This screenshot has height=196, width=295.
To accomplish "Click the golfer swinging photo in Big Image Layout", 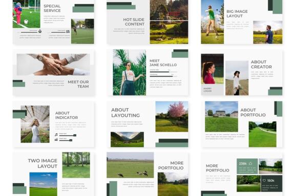I will 213,22.
